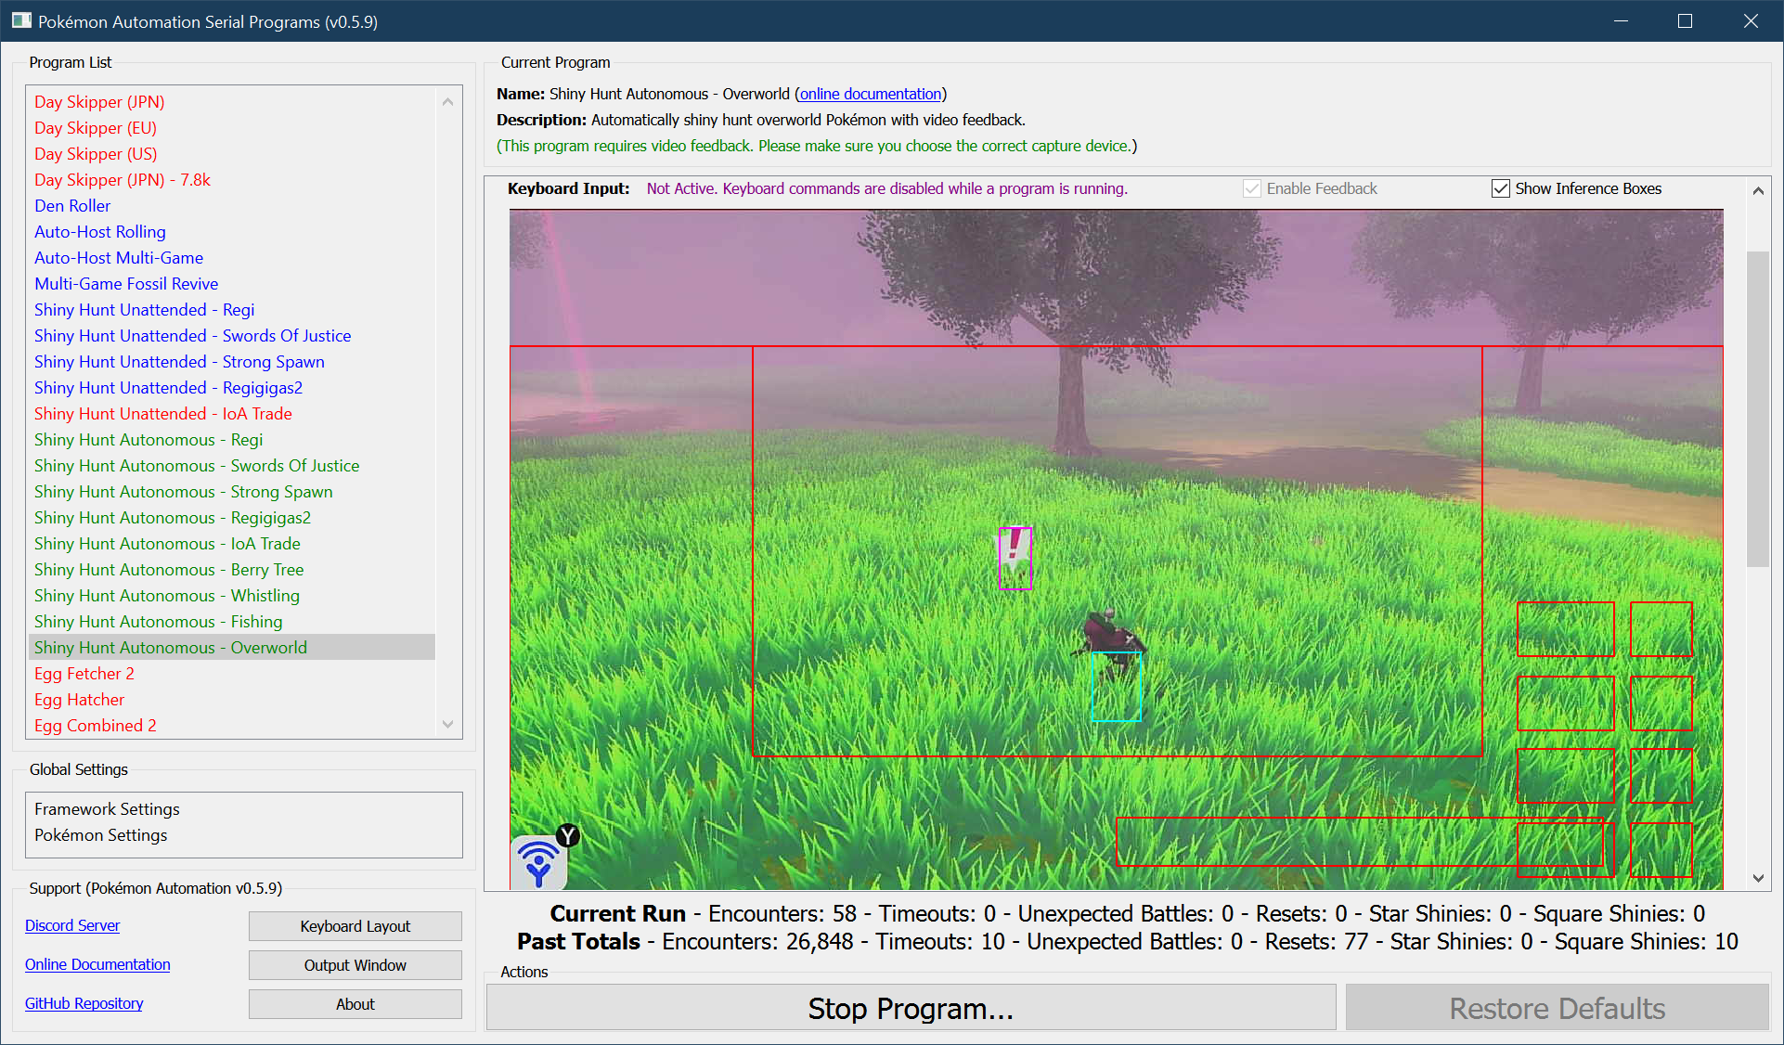1784x1045 pixels.
Task: Click the exclamation mark detection box
Action: point(1015,558)
